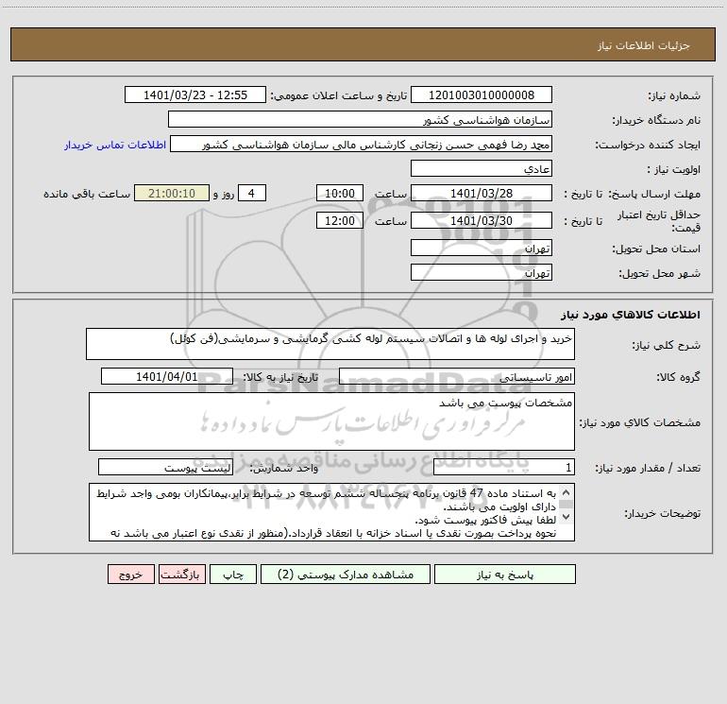The width and height of the screenshot is (727, 704).
Task: Select the شماره نیاز number field
Action: click(482, 95)
